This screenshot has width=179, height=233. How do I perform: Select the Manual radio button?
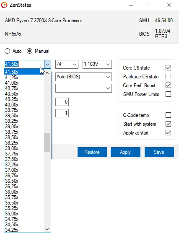tap(30, 51)
